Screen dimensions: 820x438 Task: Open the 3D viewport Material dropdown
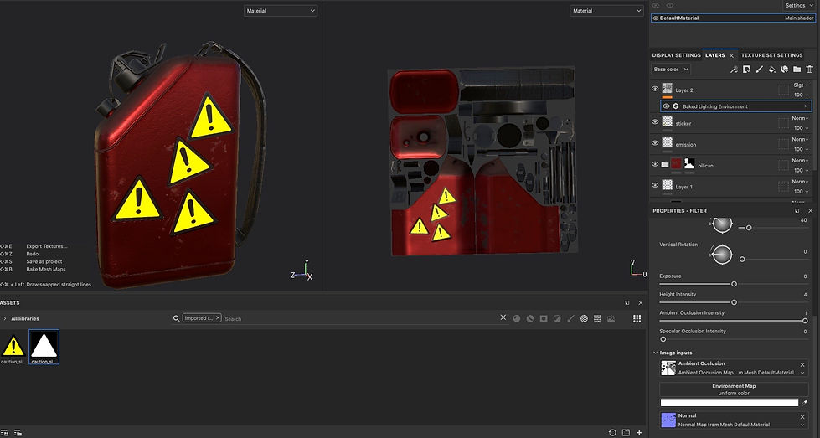coord(281,10)
